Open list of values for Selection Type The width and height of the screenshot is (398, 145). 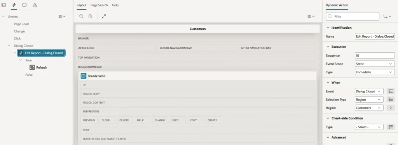(x=391, y=100)
